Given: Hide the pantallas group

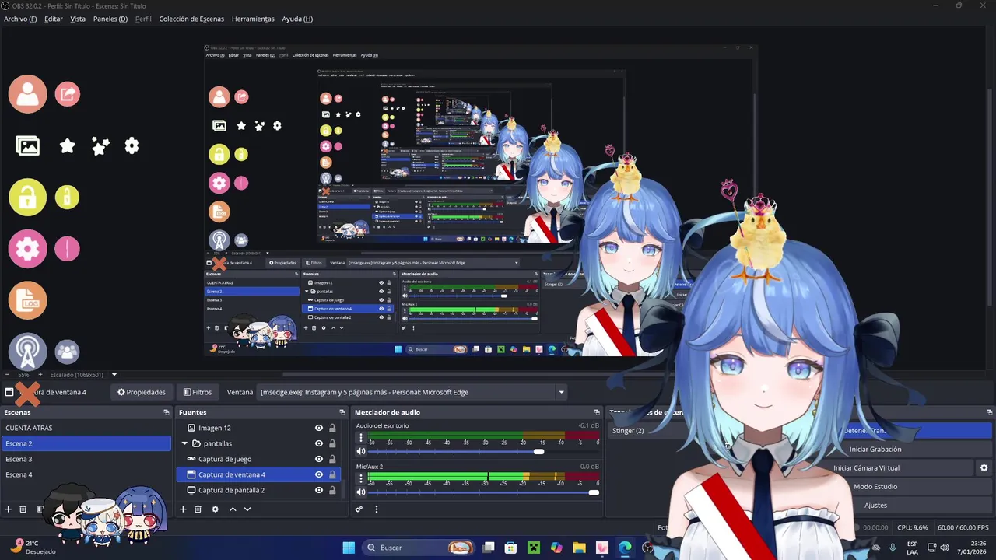Looking at the screenshot, I should click(319, 443).
